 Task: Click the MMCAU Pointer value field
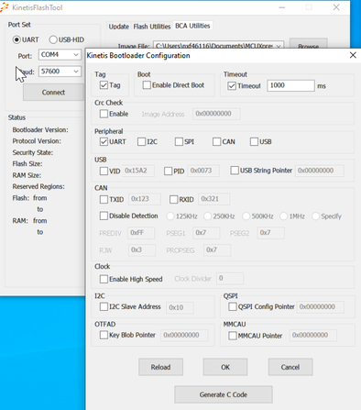pos(313,336)
